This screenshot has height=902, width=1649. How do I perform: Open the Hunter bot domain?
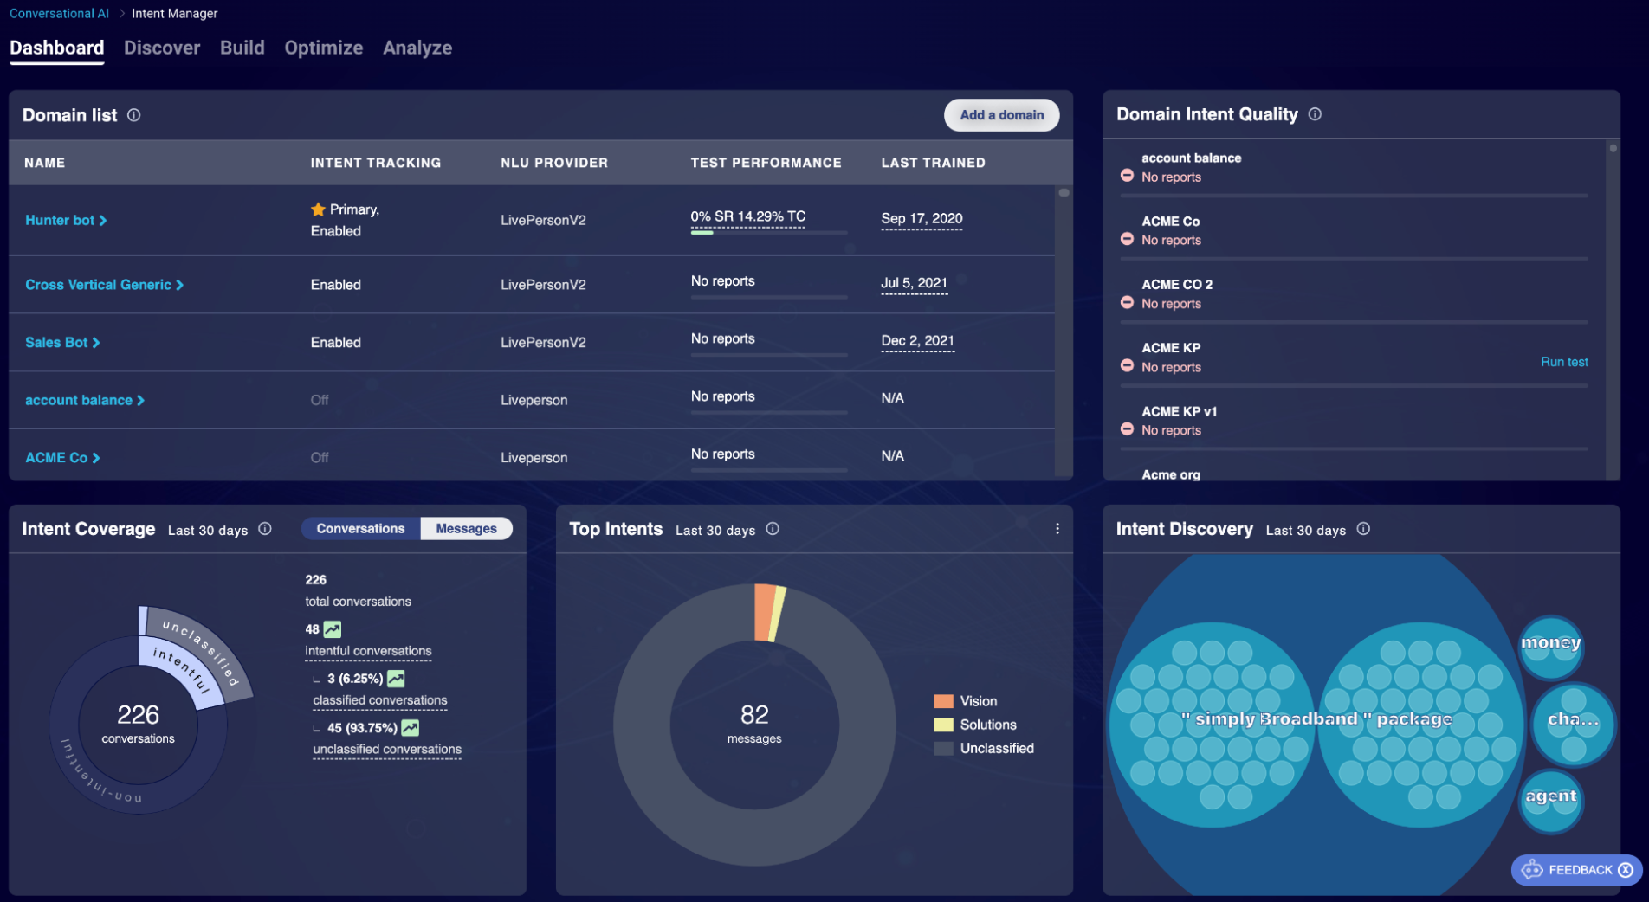66,221
